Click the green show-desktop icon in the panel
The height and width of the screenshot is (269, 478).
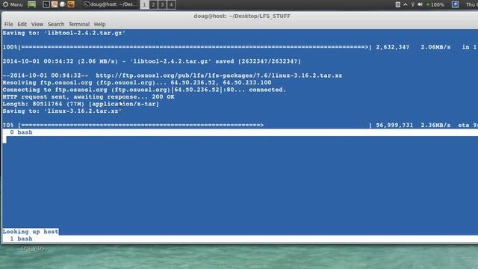(x=31, y=4)
